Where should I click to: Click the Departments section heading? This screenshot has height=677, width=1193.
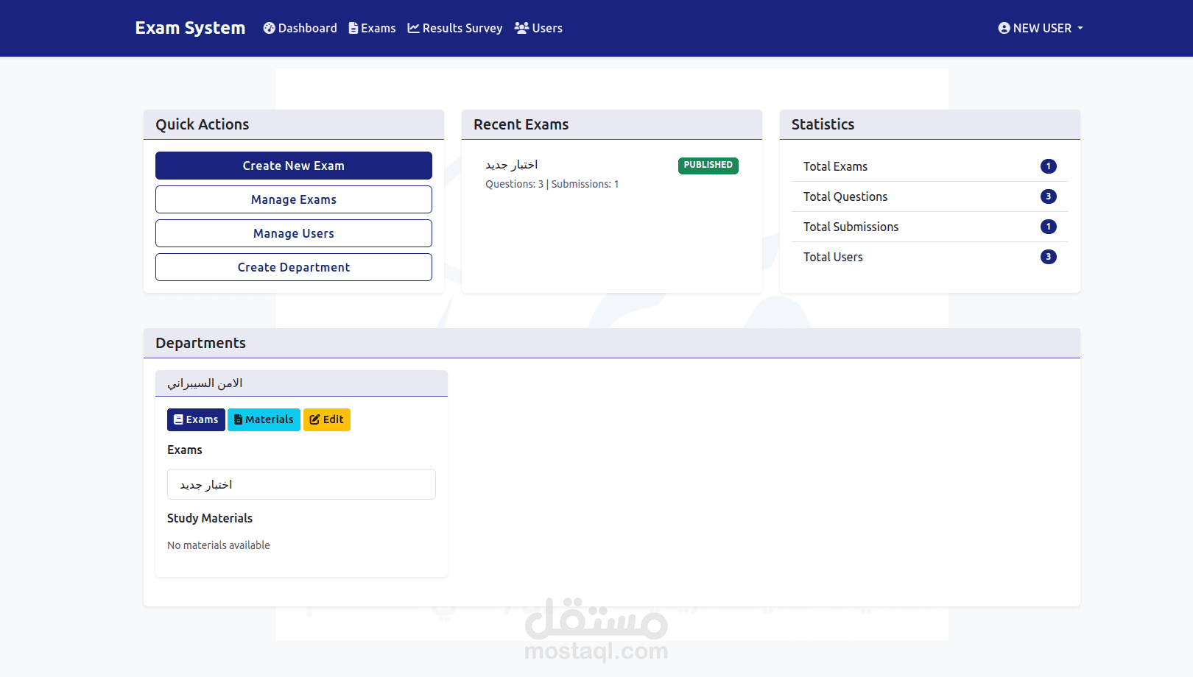201,343
